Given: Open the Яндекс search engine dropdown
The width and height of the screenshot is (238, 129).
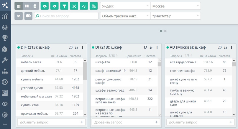Looking at the screenshot, I should [125, 6].
